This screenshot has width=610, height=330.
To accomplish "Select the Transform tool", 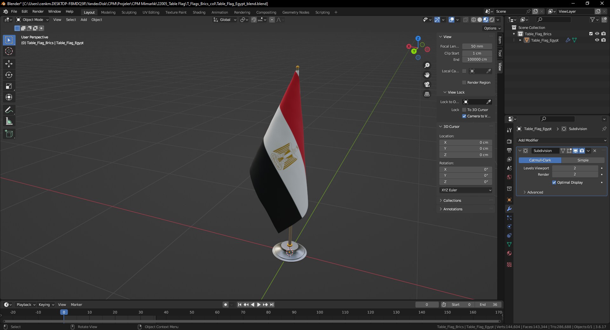I will (9, 97).
